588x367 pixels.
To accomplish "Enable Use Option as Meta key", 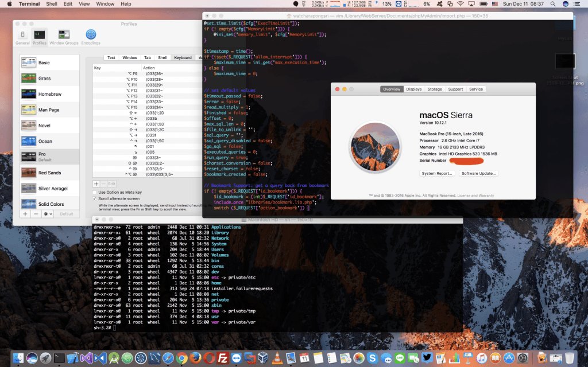I will coord(95,192).
